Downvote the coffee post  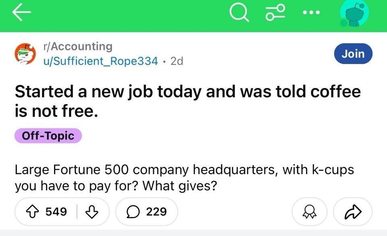click(92, 211)
